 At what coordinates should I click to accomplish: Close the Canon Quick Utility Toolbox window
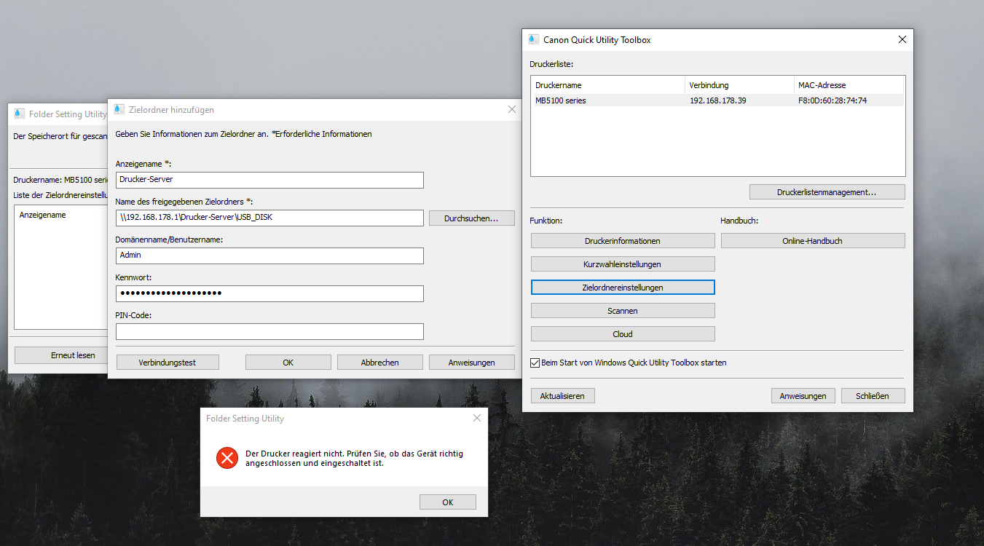coord(902,39)
